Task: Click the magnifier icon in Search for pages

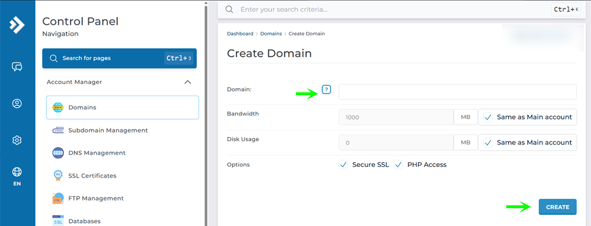Action: [x=53, y=59]
